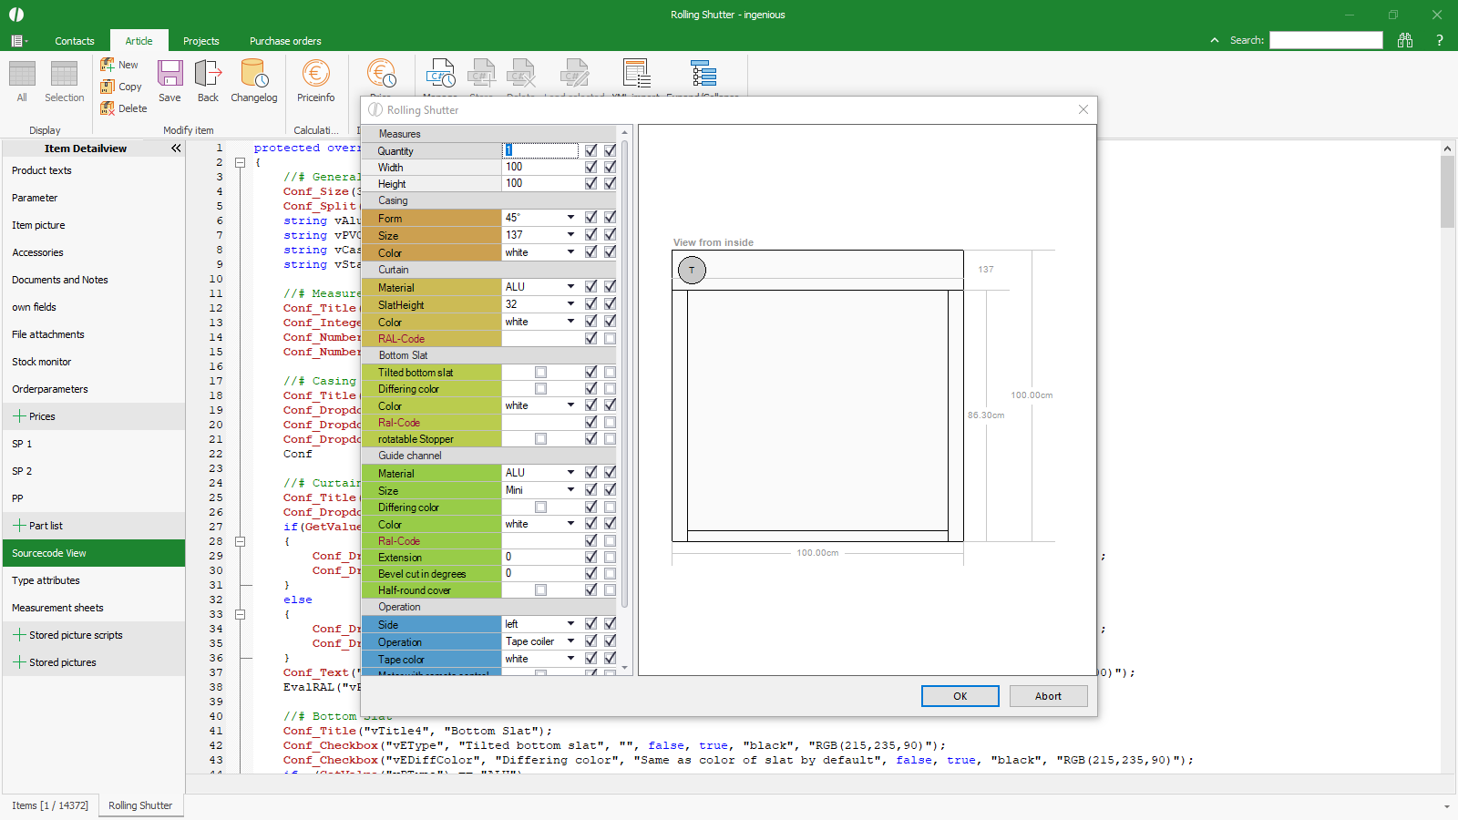This screenshot has height=820, width=1458.
Task: Switch to the Projects tab
Action: 200,41
